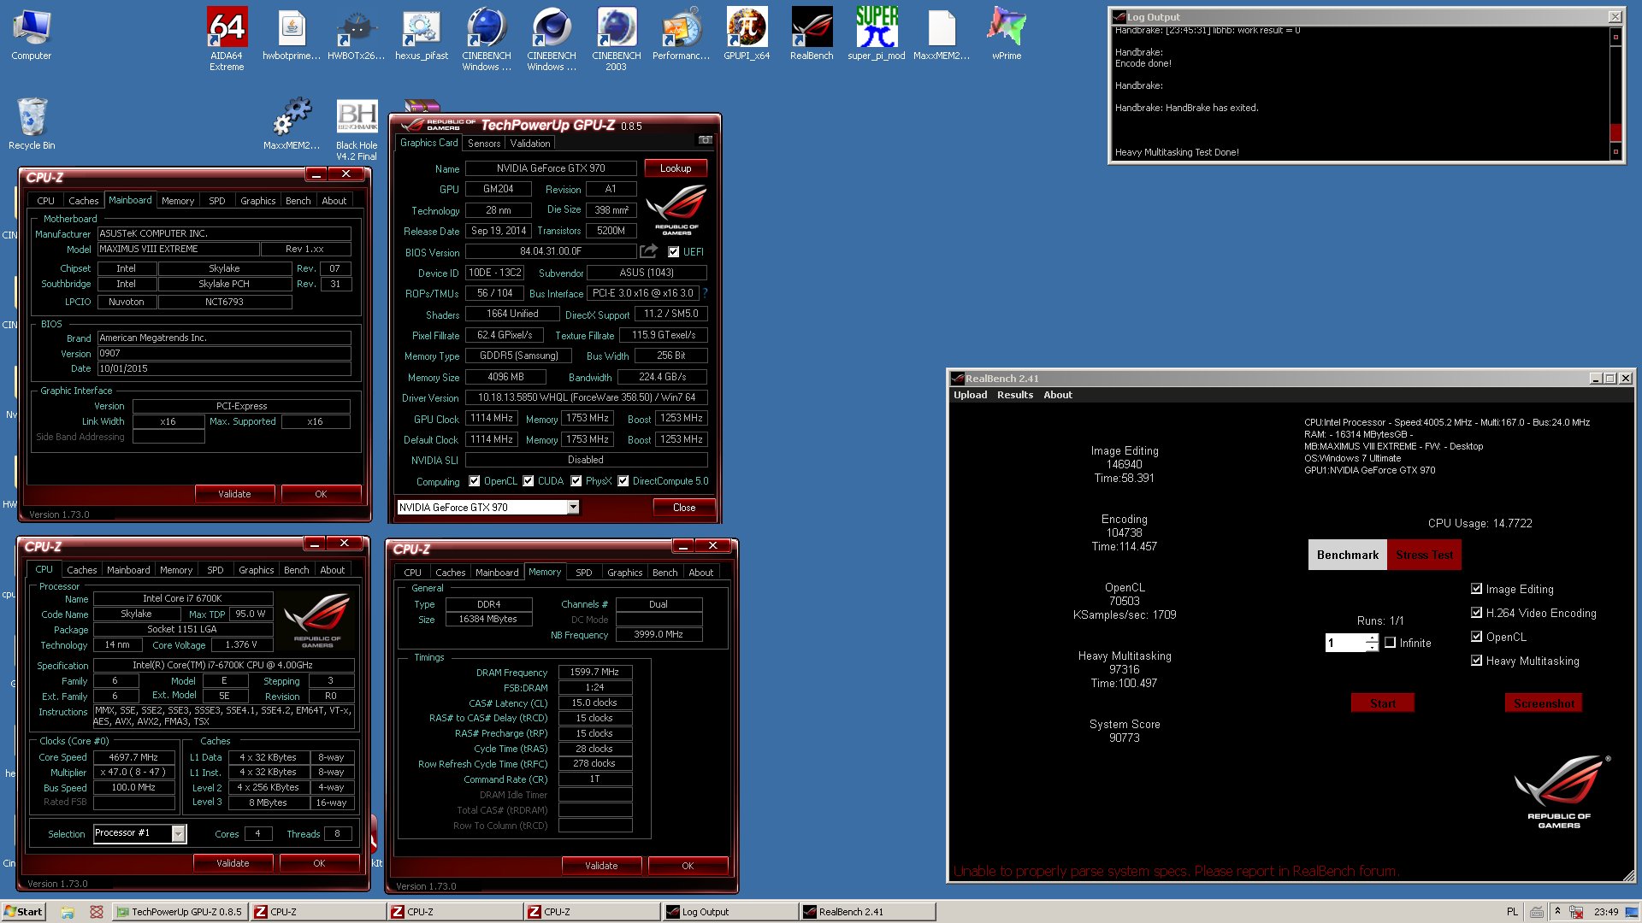
Task: Open the Computer desktop icon
Action: click(x=32, y=34)
